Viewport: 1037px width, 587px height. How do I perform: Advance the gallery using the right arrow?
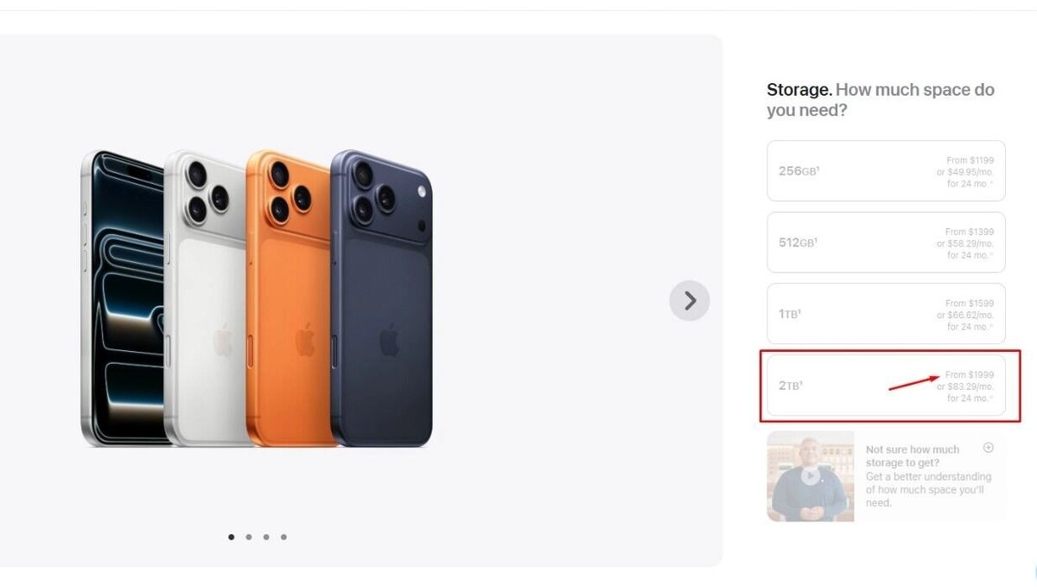click(x=689, y=300)
